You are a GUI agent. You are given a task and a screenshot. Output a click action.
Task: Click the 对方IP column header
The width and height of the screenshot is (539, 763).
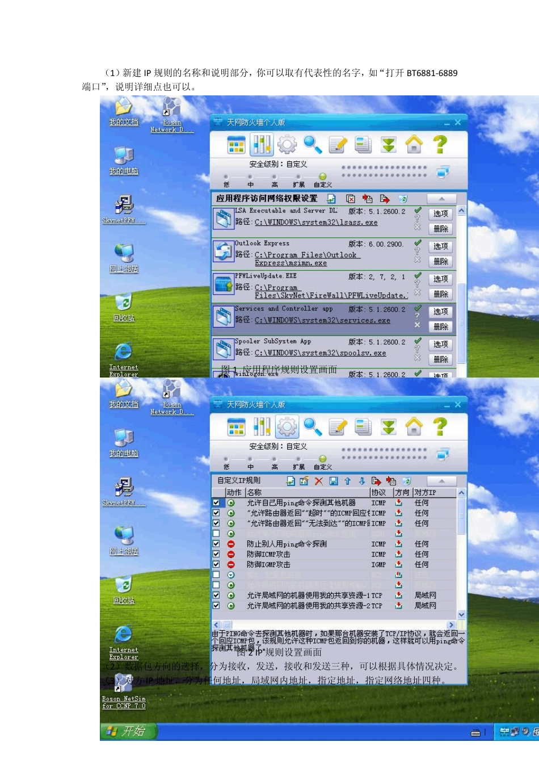pyautogui.click(x=435, y=492)
